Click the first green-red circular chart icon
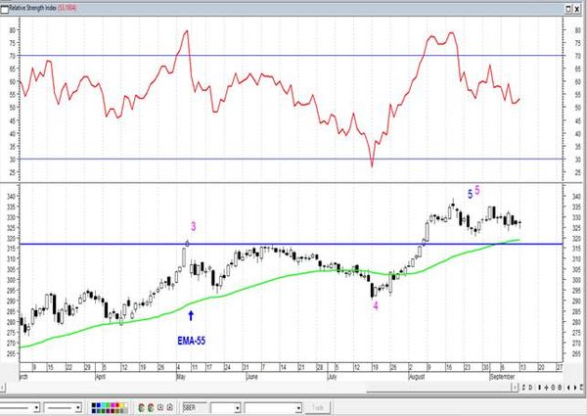This screenshot has height=416, width=587. pos(141,408)
